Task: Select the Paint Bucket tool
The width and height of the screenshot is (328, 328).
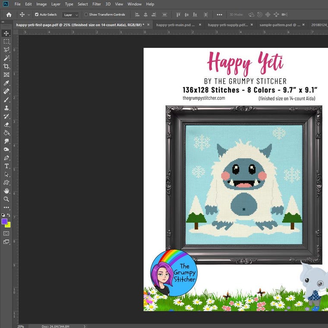Action: [x=6, y=133]
